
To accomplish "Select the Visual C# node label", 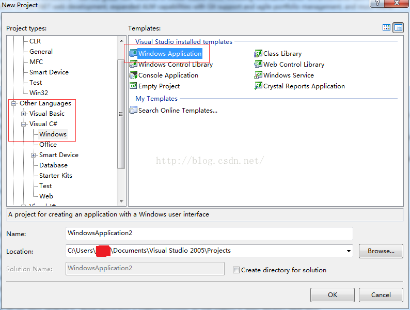I will click(43, 123).
